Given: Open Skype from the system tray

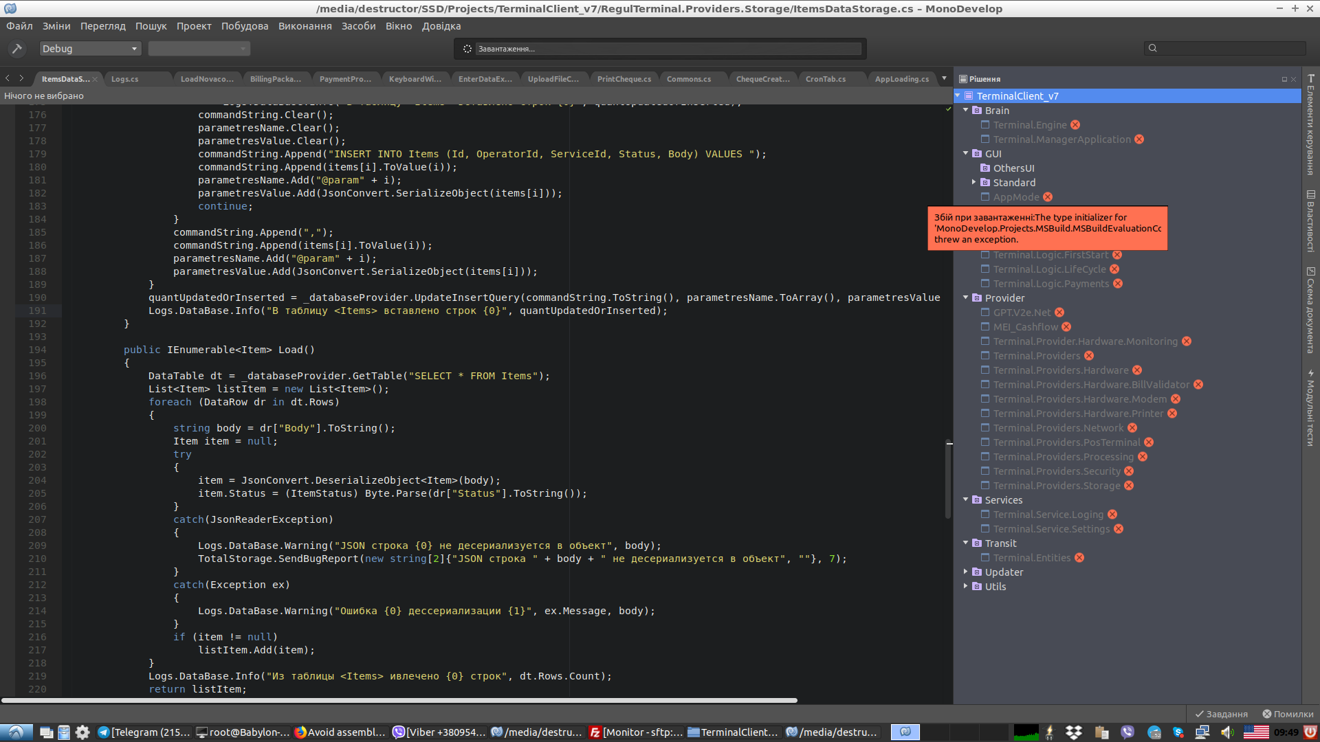Looking at the screenshot, I should tap(1178, 732).
